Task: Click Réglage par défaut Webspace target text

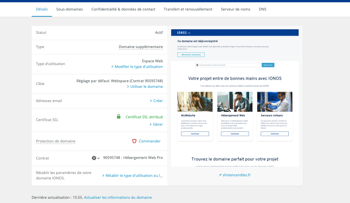Action: tap(120, 81)
